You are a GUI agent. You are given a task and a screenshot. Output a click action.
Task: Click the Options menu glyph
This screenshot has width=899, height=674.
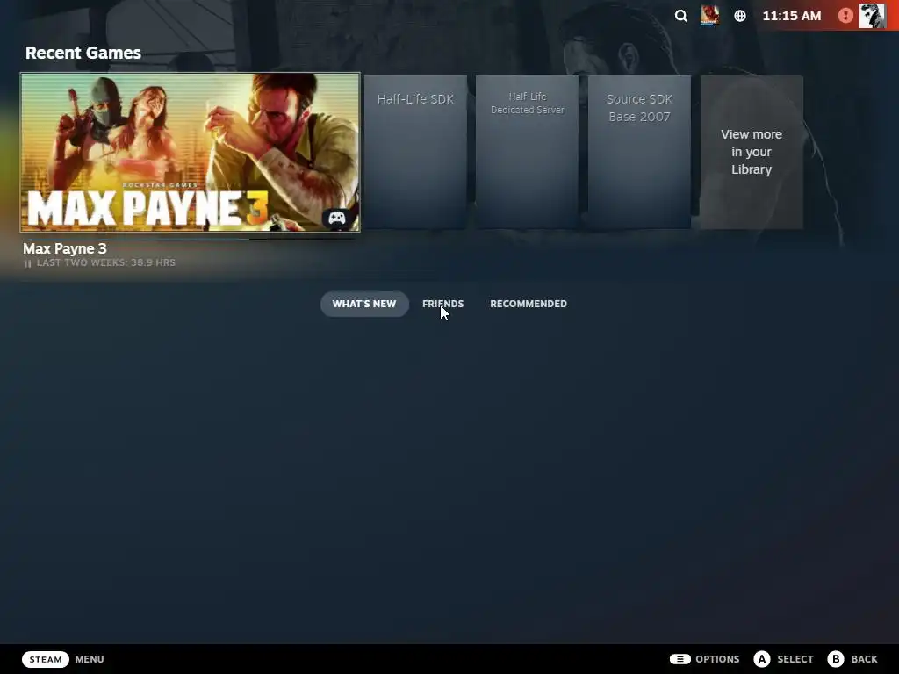[680, 659]
